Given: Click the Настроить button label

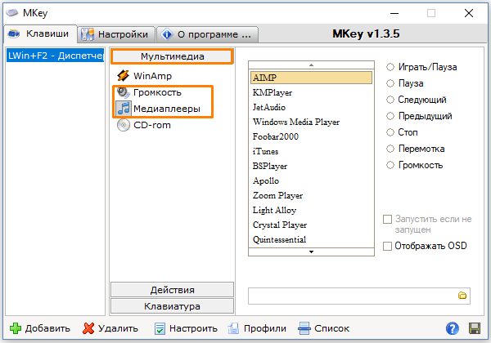Looking at the screenshot, I should pyautogui.click(x=193, y=328).
